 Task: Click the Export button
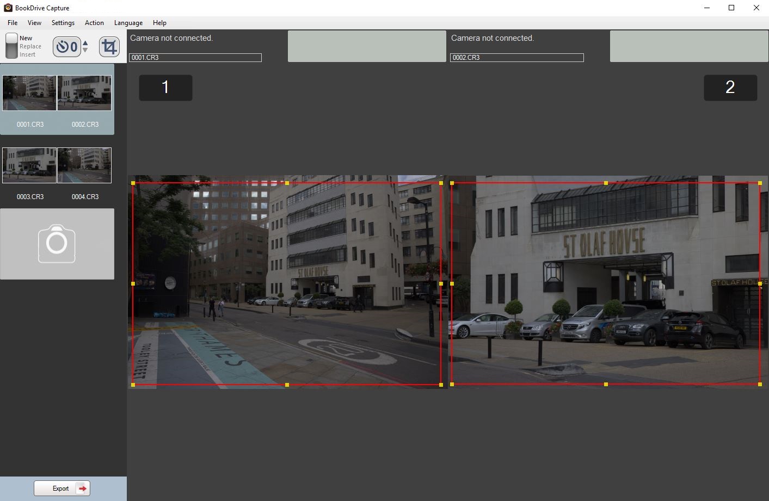62,488
